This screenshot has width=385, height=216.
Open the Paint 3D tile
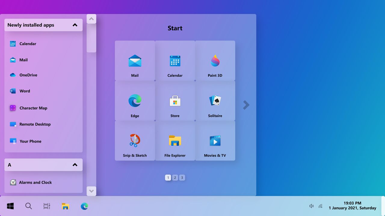pos(215,61)
